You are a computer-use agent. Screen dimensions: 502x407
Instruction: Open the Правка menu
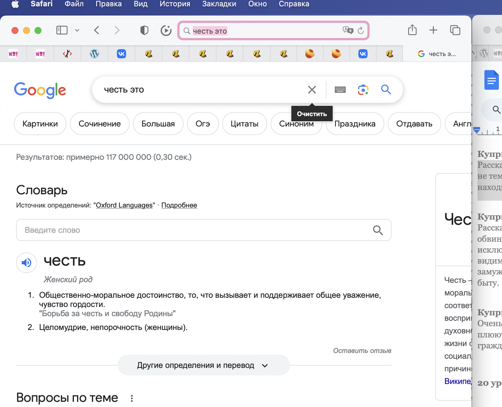pyautogui.click(x=109, y=4)
